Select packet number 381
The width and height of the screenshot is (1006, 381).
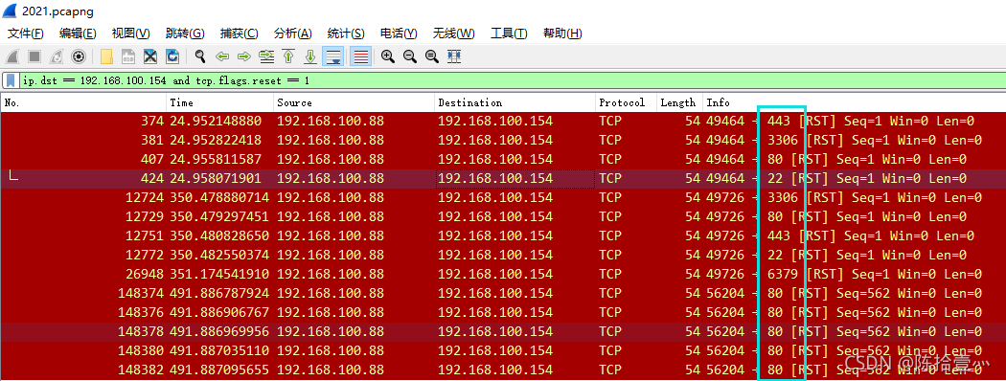(503, 140)
